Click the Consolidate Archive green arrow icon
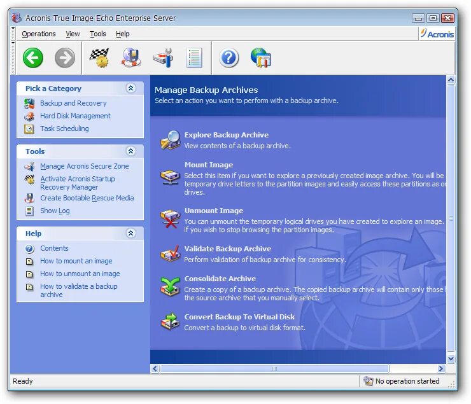 click(x=170, y=286)
